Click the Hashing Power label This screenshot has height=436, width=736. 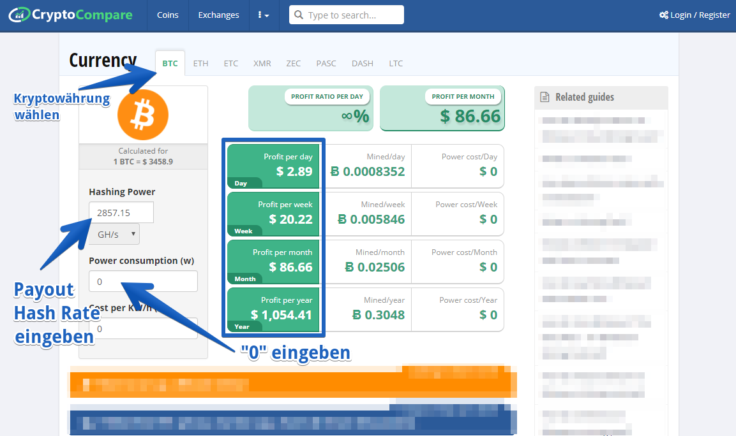point(122,192)
